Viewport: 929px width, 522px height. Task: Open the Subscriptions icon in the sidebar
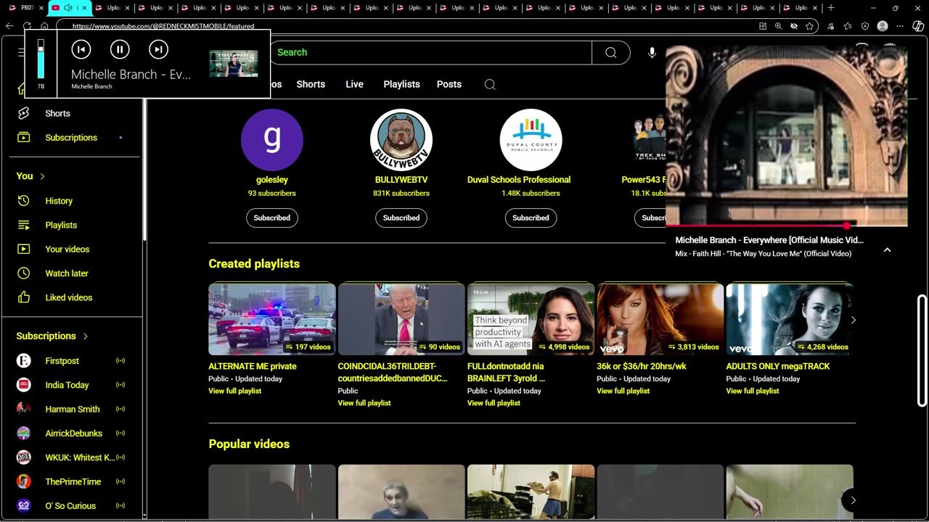click(x=24, y=137)
